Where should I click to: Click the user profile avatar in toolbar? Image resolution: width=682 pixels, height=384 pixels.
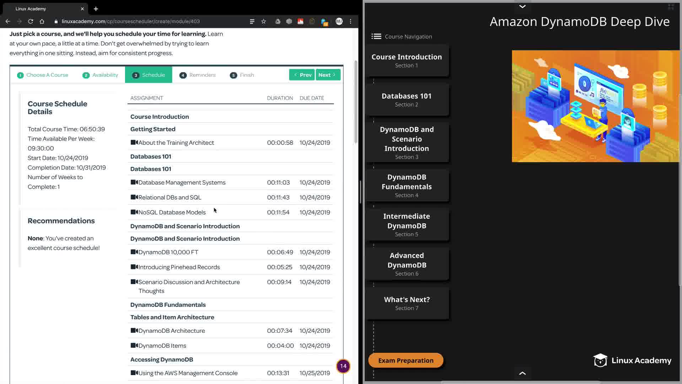[x=339, y=21]
